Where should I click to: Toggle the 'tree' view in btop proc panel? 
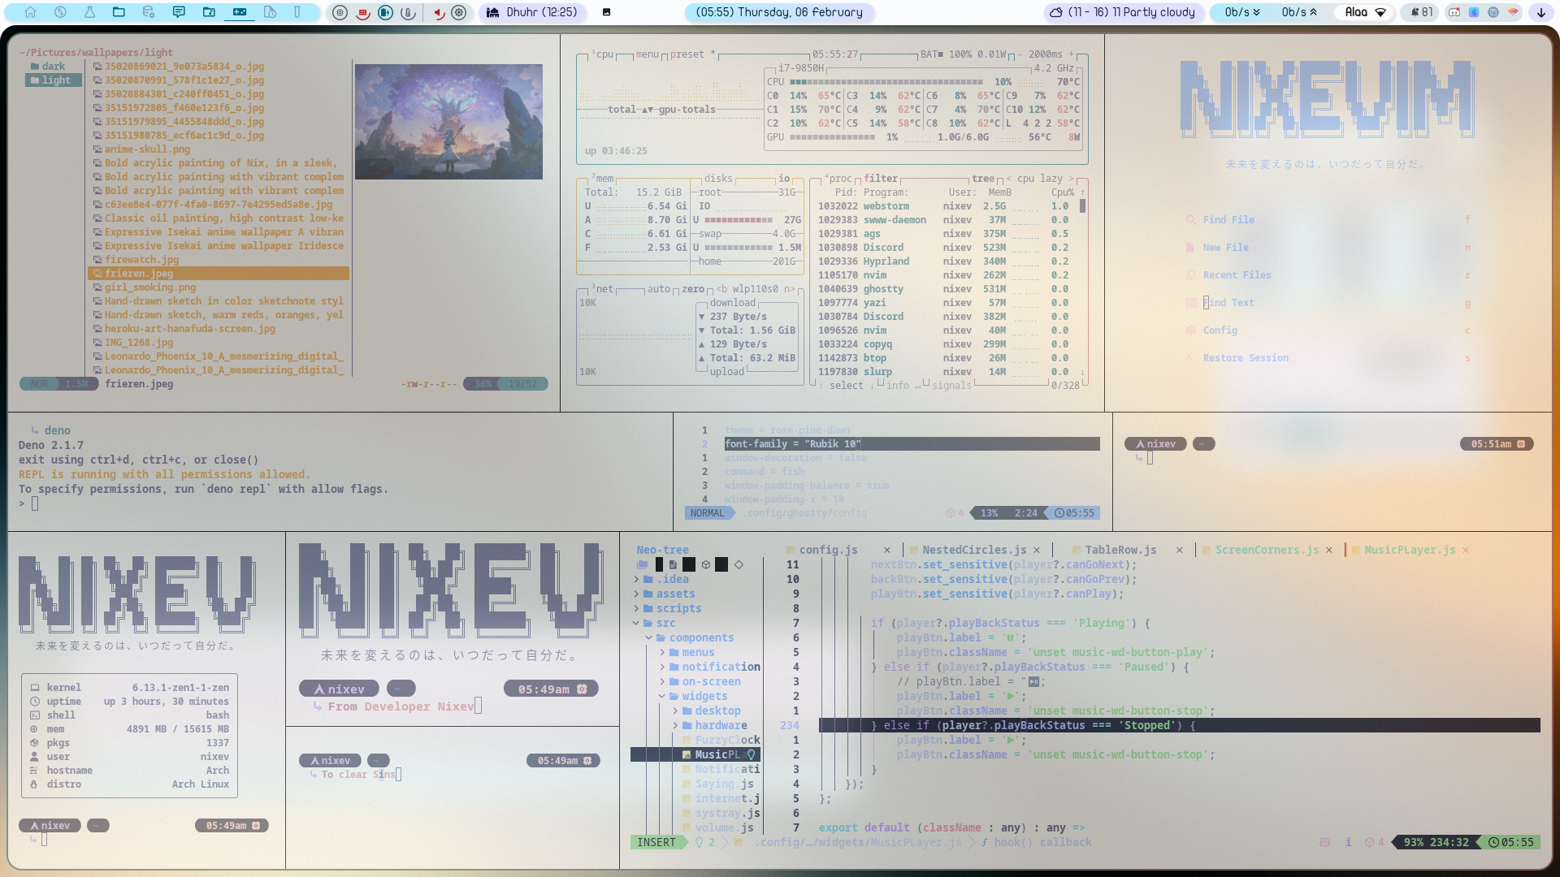[x=982, y=179]
